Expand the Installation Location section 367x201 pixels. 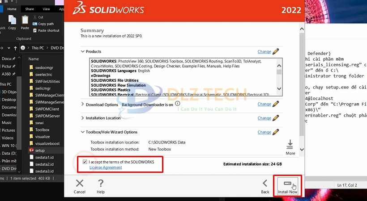83,118
